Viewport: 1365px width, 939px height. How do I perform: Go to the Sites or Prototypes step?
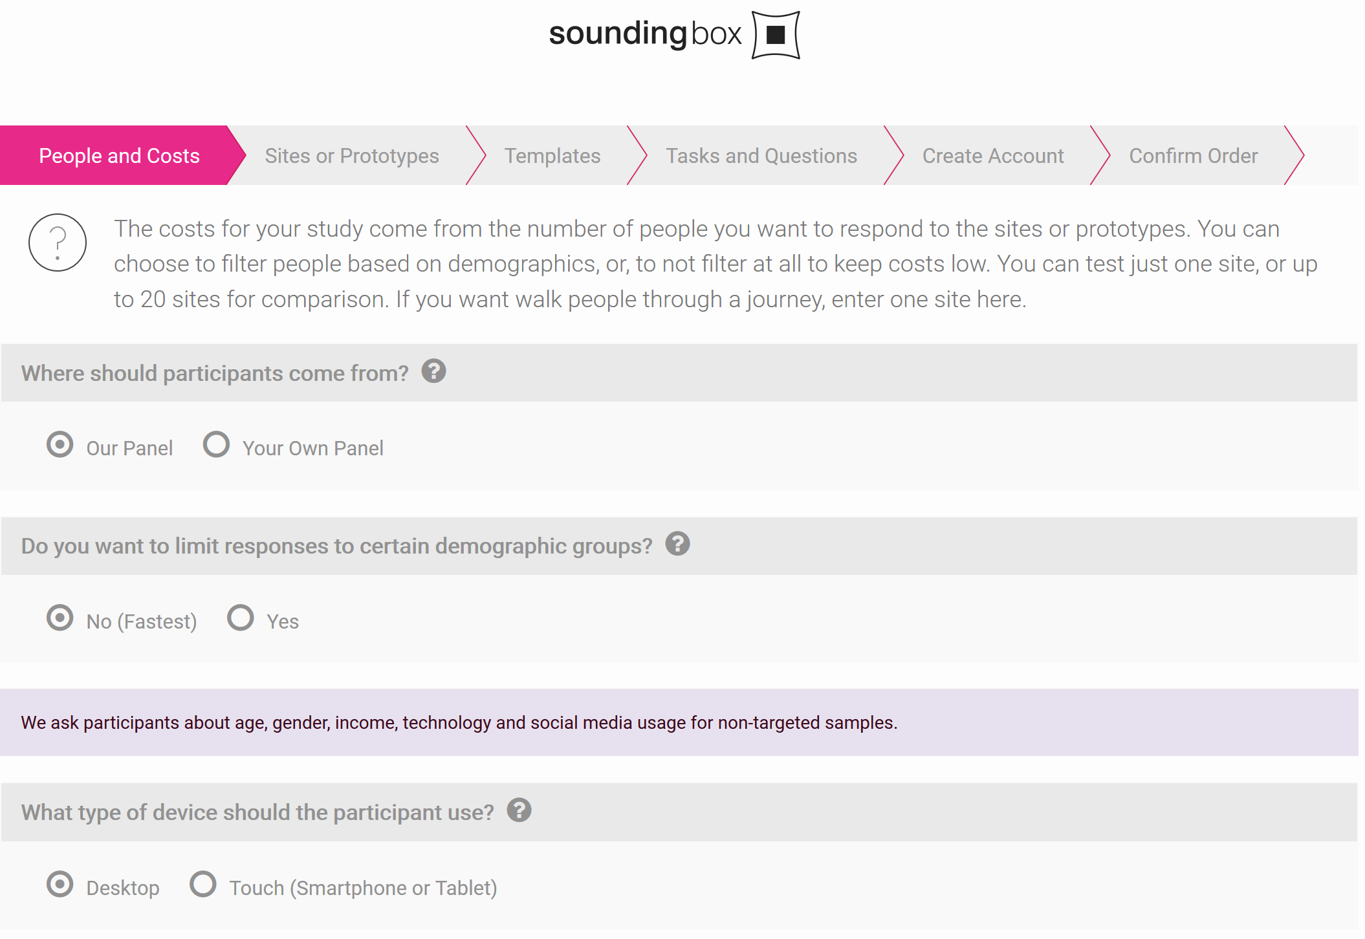(x=352, y=156)
